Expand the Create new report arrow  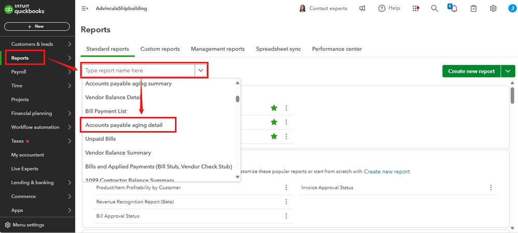click(x=508, y=71)
